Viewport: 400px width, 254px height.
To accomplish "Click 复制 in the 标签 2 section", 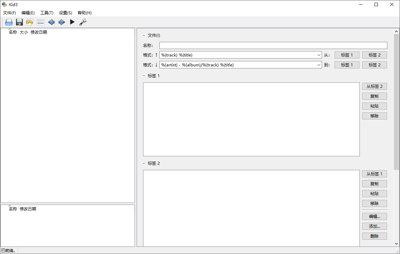I will coord(374,184).
